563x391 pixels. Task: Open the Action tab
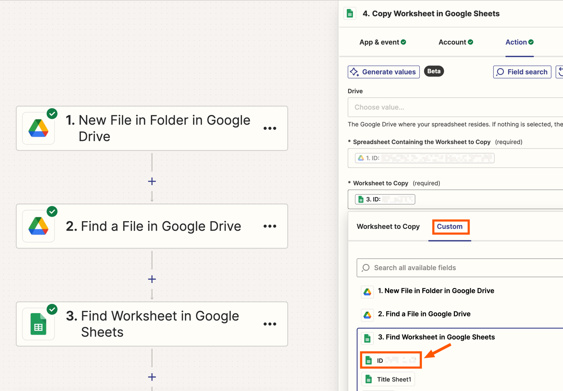(520, 42)
